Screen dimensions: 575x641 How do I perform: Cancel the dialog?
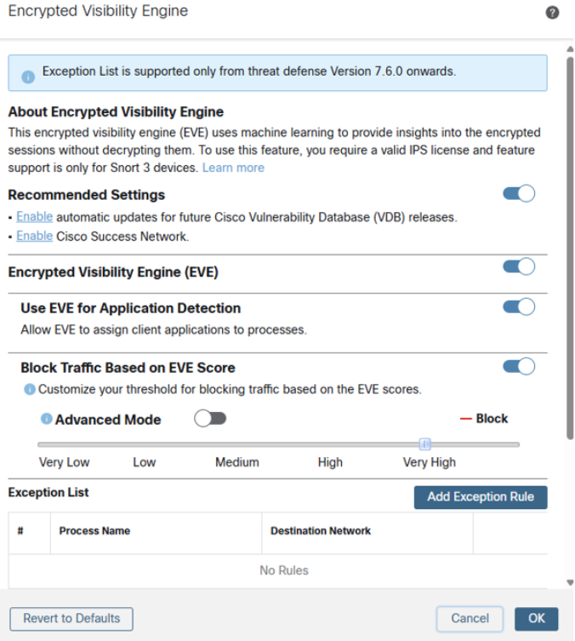470,619
